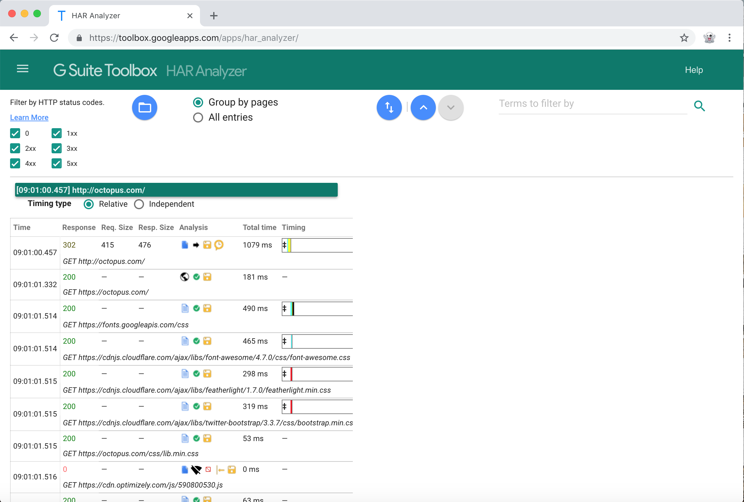Image resolution: width=744 pixels, height=502 pixels.
Task: Click the blue open-file folder button
Action: (144, 107)
